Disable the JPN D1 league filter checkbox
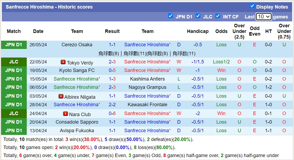This screenshot has width=294, height=160. [170, 16]
